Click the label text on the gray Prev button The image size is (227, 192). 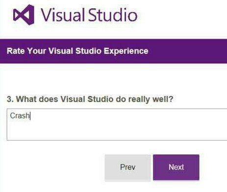[x=127, y=167]
